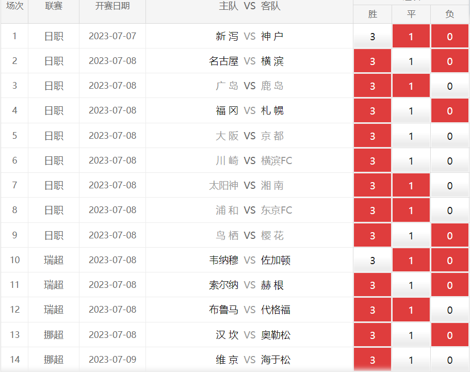Click the 开赛日期 column header

112,6
